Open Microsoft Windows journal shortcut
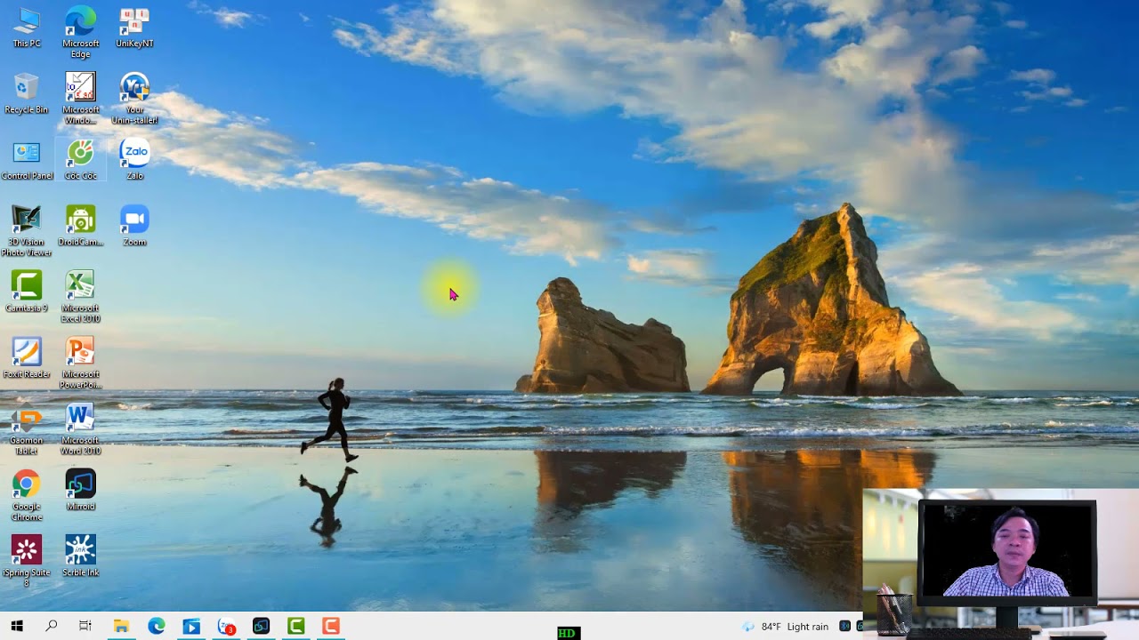This screenshot has width=1139, height=640. pyautogui.click(x=81, y=99)
